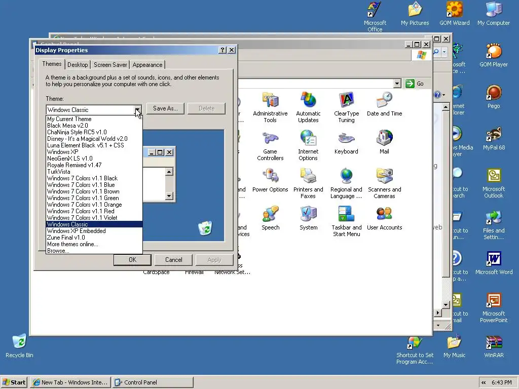Open Speech applet
519x389 pixels.
pos(271,218)
